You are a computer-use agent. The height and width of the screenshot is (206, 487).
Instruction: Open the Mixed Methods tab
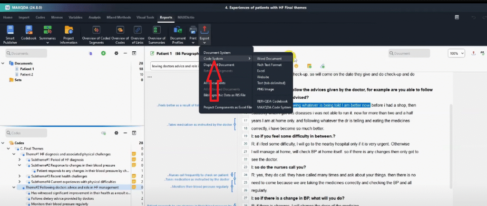click(118, 18)
